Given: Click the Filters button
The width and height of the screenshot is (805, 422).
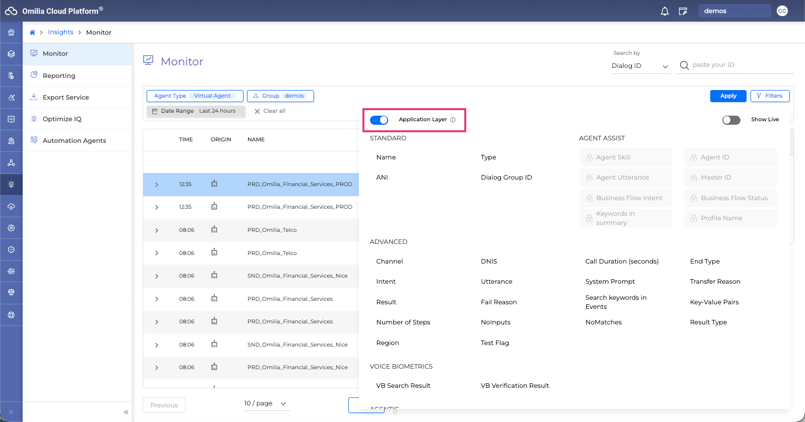Looking at the screenshot, I should [x=770, y=96].
